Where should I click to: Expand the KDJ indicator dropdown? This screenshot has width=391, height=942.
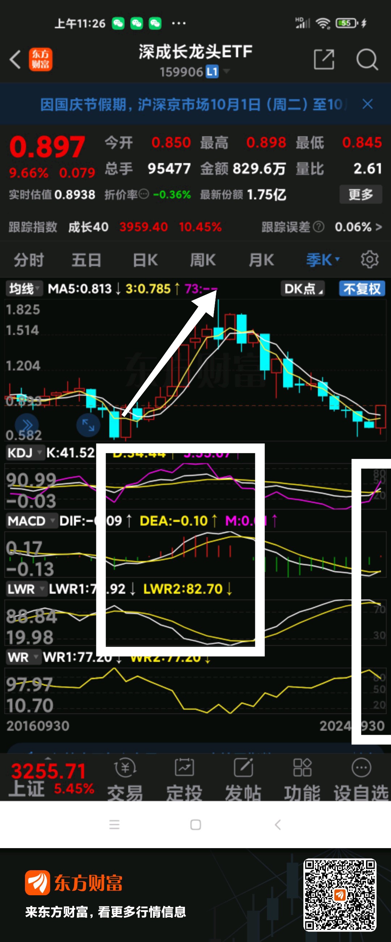(x=25, y=453)
